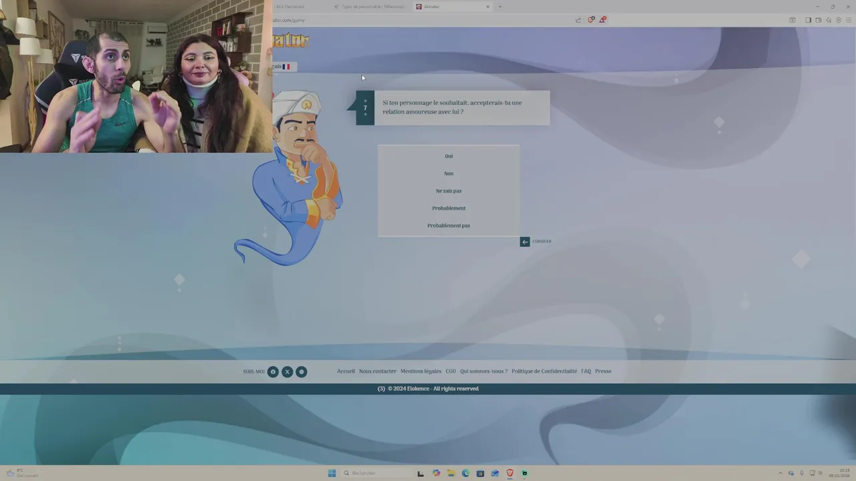The width and height of the screenshot is (856, 481).
Task: Open the Windows Start menu
Action: [x=332, y=473]
